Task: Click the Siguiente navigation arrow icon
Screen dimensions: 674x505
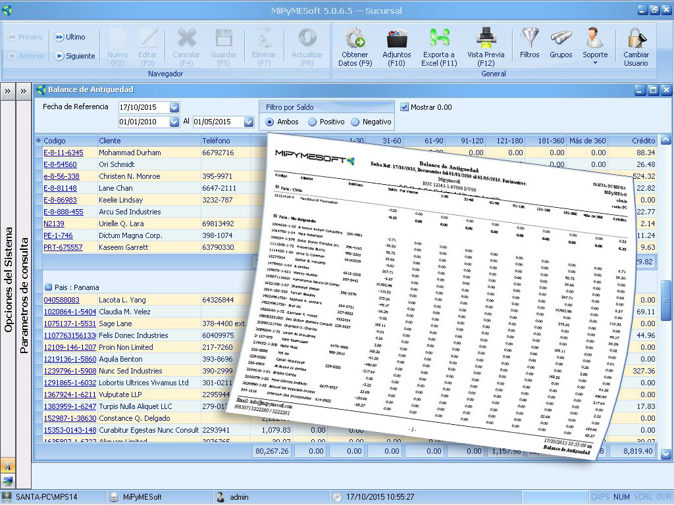Action: [59, 56]
